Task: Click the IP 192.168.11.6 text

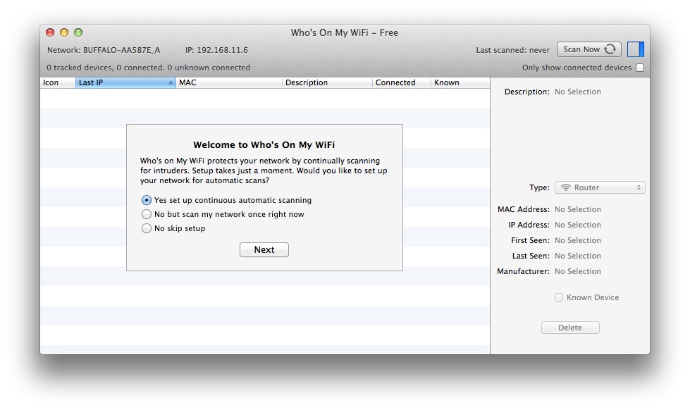Action: (216, 50)
